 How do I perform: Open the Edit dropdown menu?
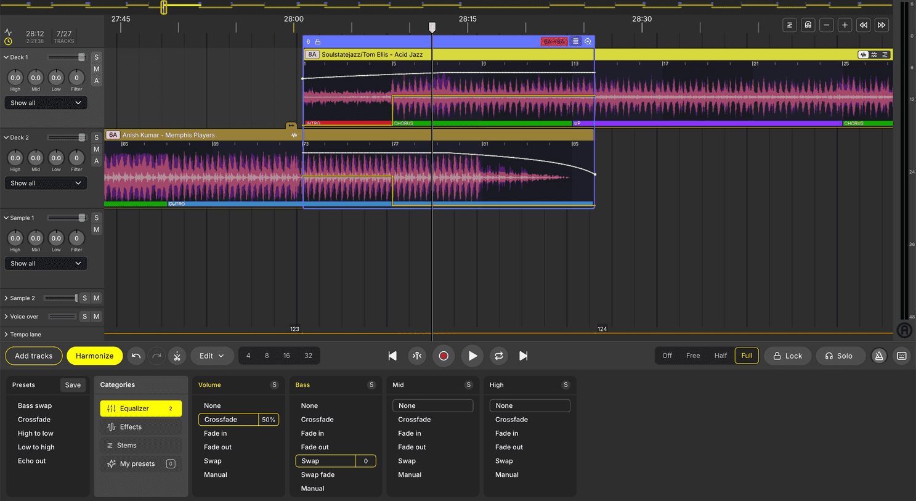212,356
